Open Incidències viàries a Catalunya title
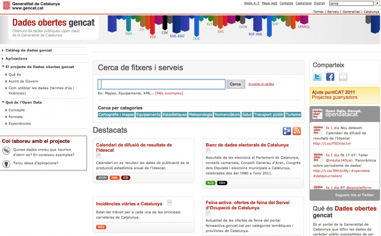This screenshot has width=381, height=236. click(129, 204)
